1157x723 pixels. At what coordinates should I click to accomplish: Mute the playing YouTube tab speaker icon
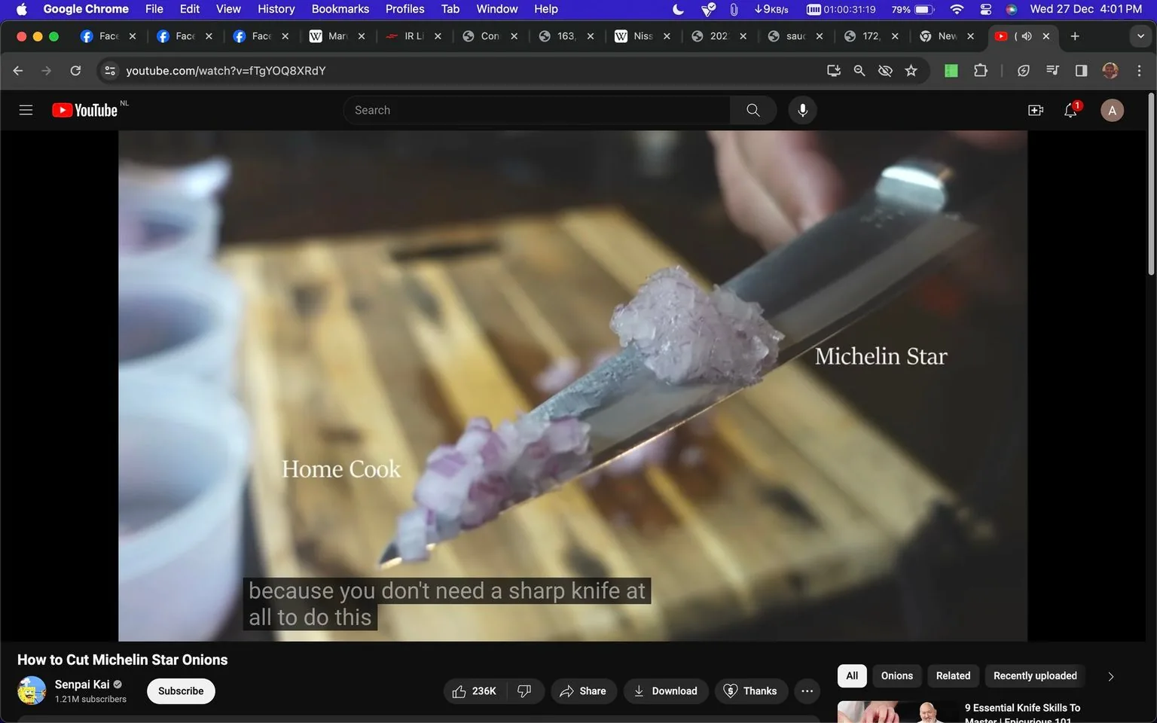point(1026,35)
